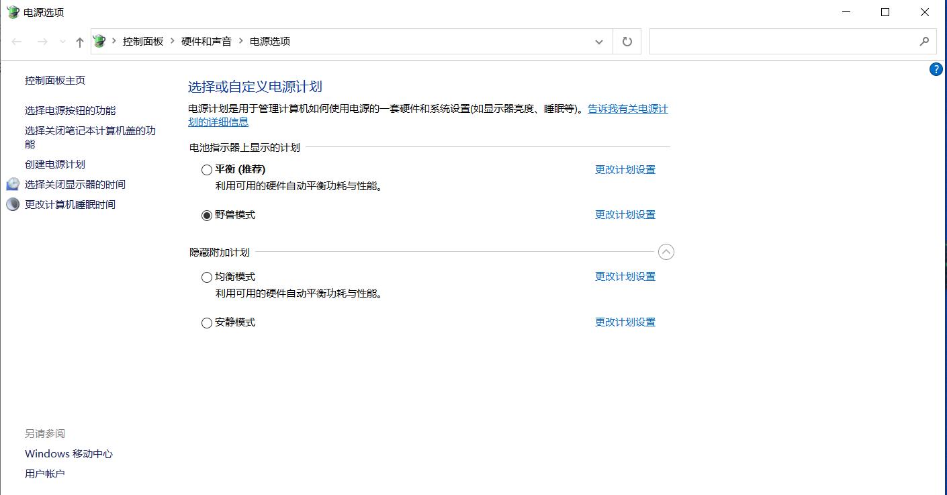Open 选择关闭显示器的时间 link
947x495 pixels.
(75, 184)
